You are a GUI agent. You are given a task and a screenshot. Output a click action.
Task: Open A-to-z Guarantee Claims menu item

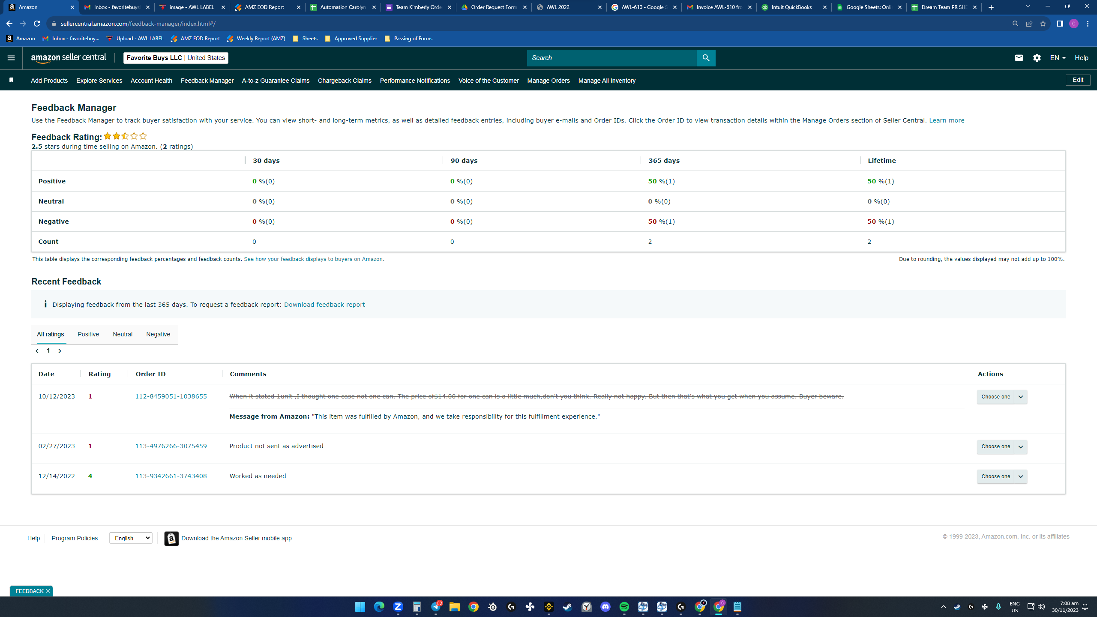(x=276, y=81)
